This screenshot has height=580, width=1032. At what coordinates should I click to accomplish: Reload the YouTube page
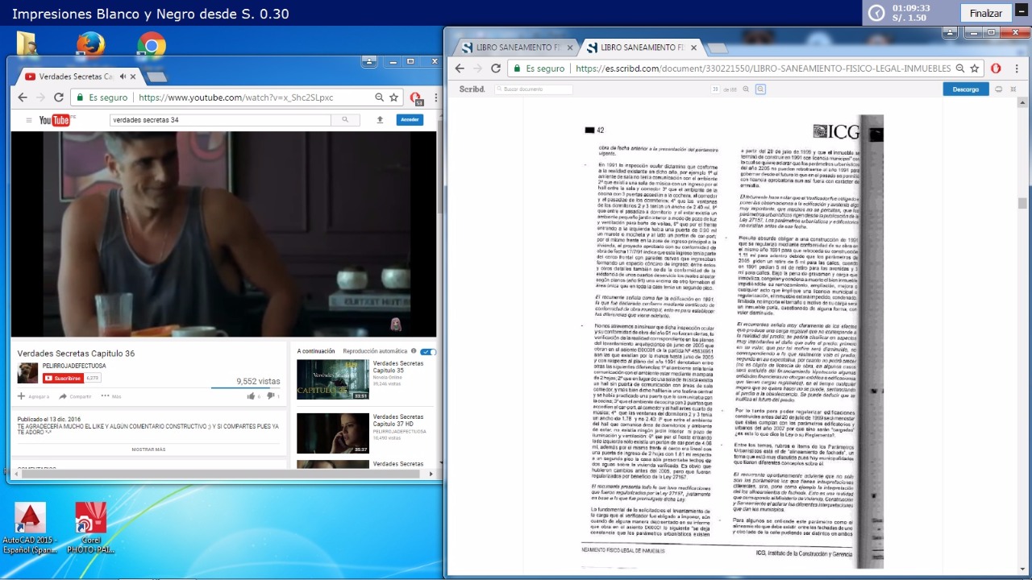tap(59, 97)
